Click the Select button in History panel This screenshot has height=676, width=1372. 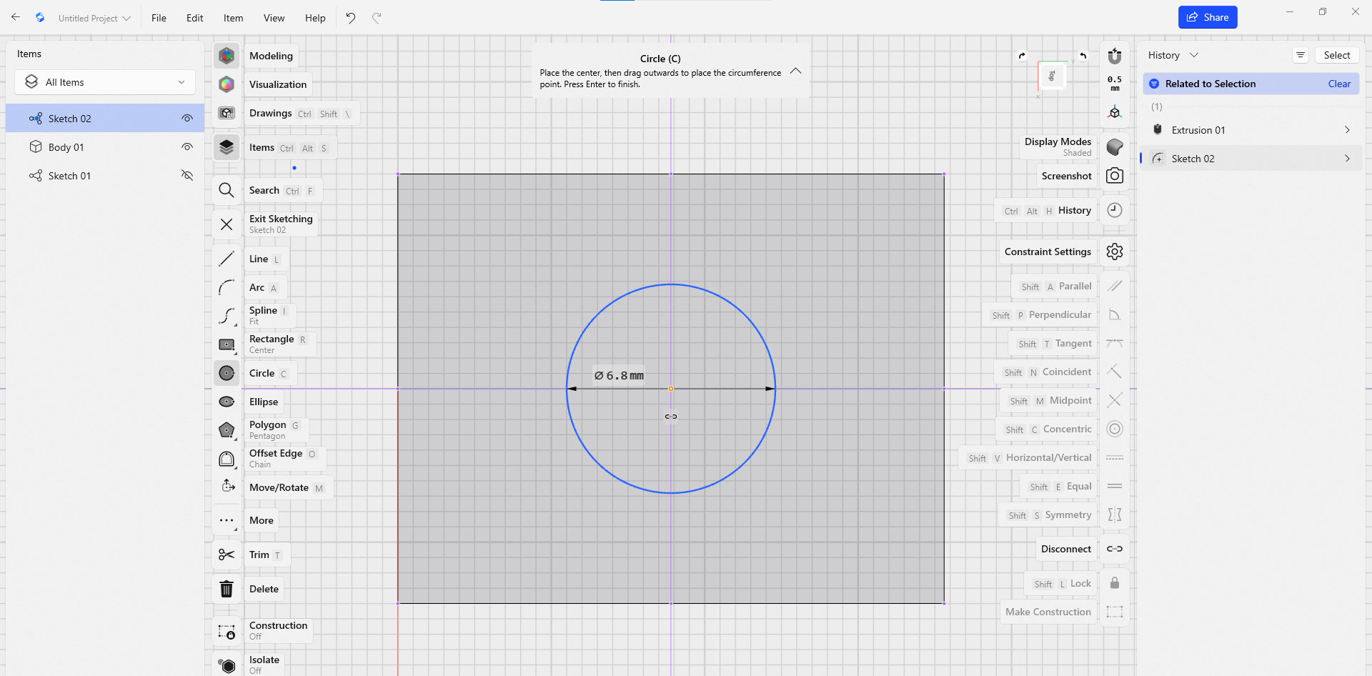tap(1337, 55)
